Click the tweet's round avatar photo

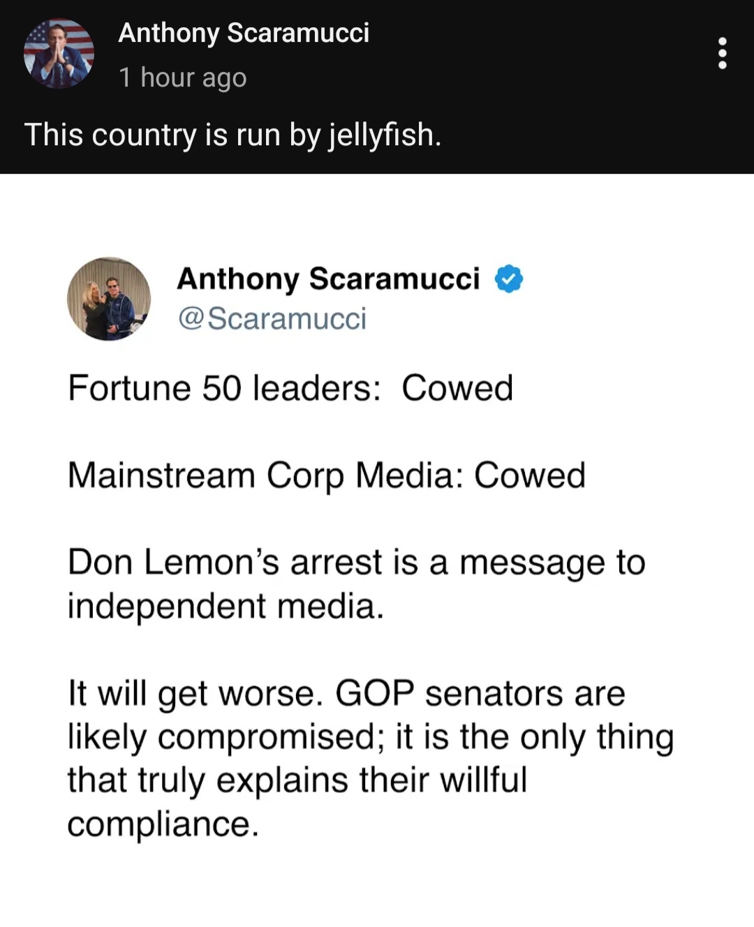tap(109, 299)
